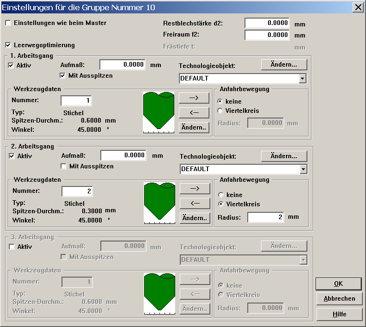The height and width of the screenshot is (327, 366).
Task: Click Restblechstärke d2 input field
Action: coord(267,23)
